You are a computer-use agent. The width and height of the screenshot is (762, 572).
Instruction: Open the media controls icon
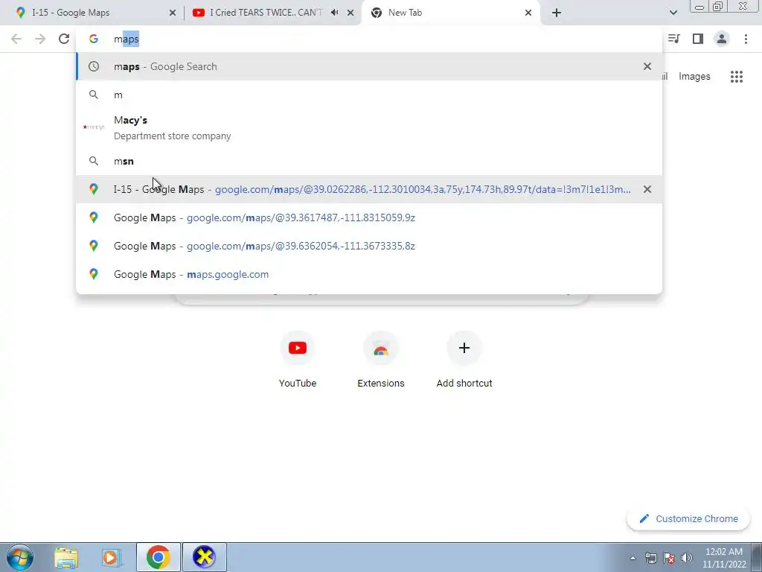pos(674,39)
